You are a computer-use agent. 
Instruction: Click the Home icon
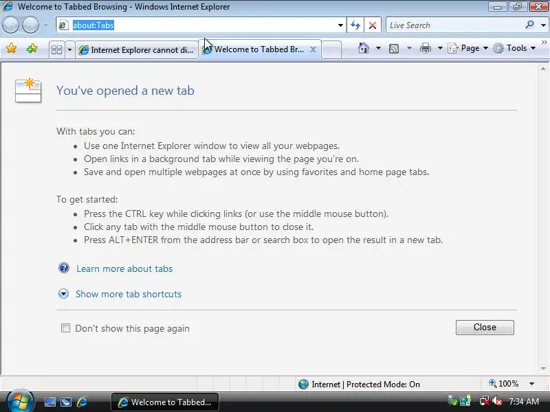point(364,48)
